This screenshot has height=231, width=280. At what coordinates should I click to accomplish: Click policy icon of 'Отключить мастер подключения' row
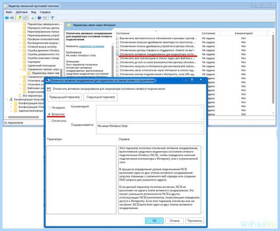tap(117, 74)
